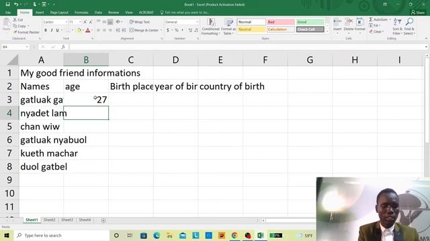Open the Find & Select menu
The width and height of the screenshot is (430, 241).
[x=409, y=27]
